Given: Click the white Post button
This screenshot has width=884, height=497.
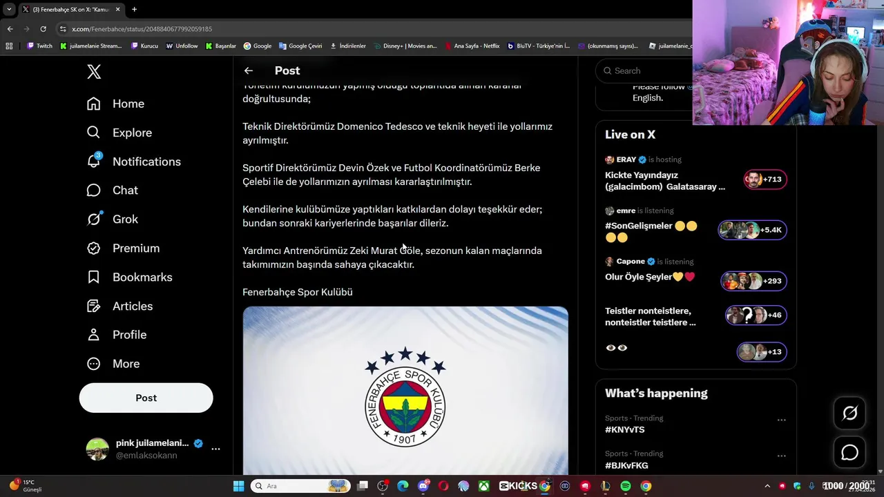Looking at the screenshot, I should click(x=146, y=398).
